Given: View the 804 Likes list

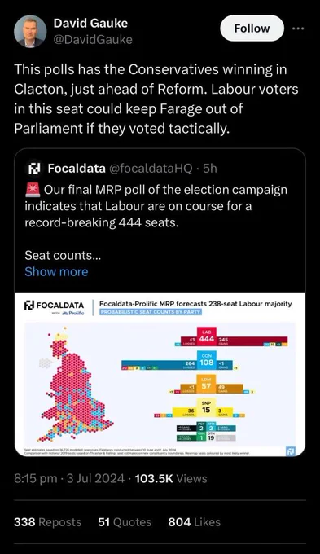Looking at the screenshot, I should pos(195,522).
